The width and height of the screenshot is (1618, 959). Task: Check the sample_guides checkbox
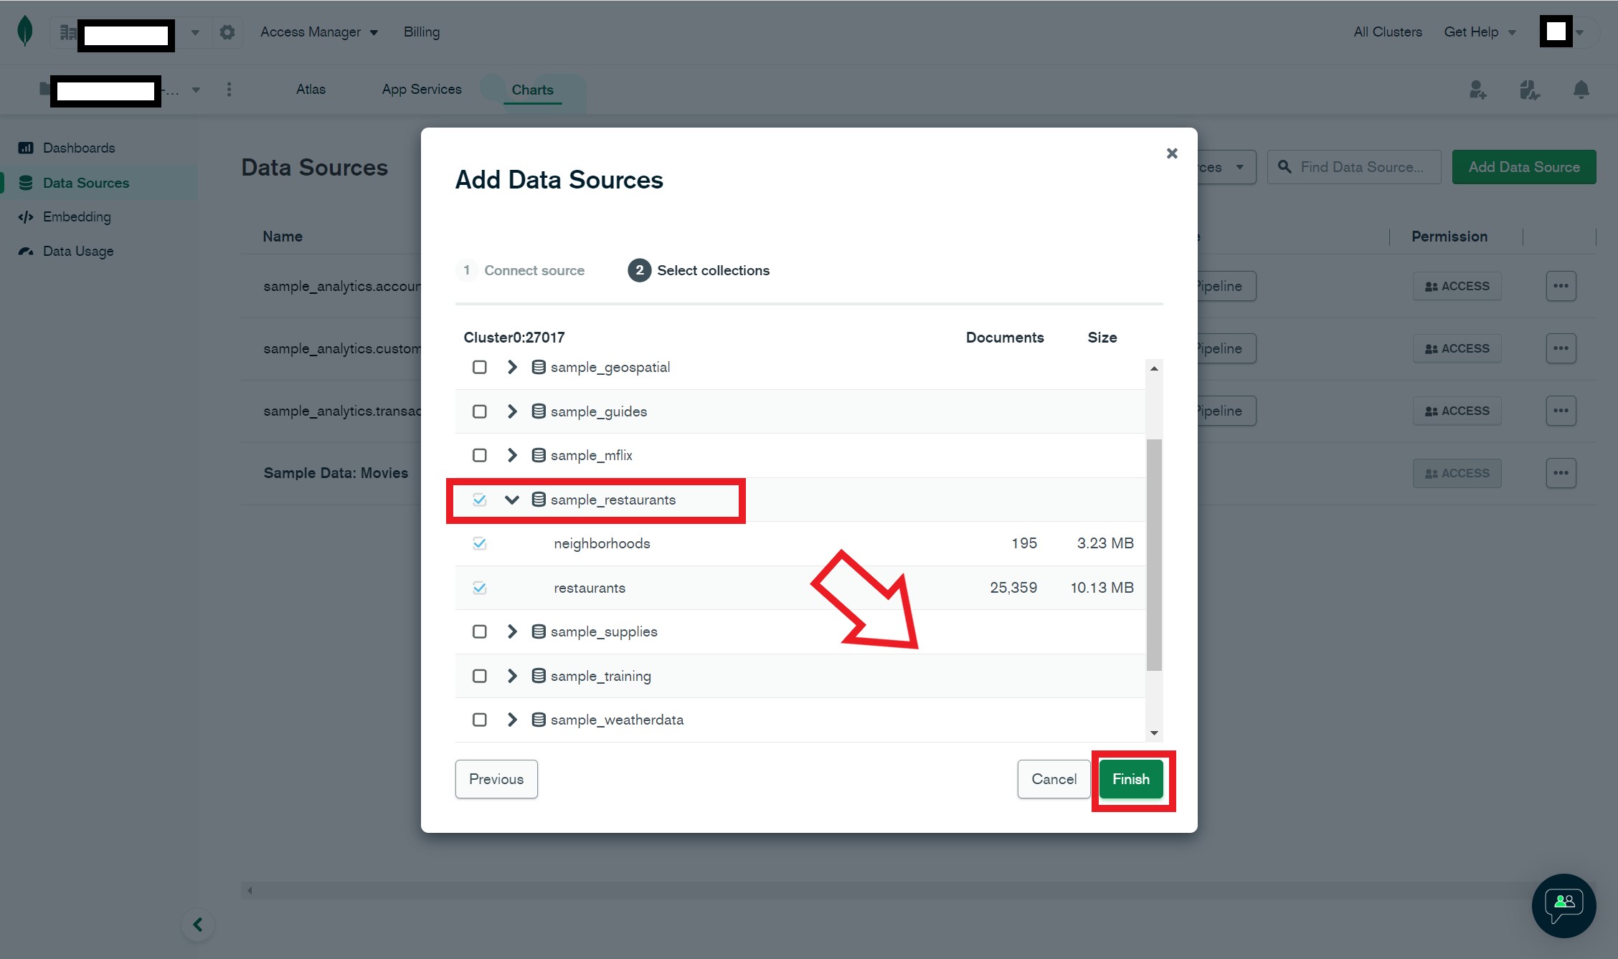point(480,411)
